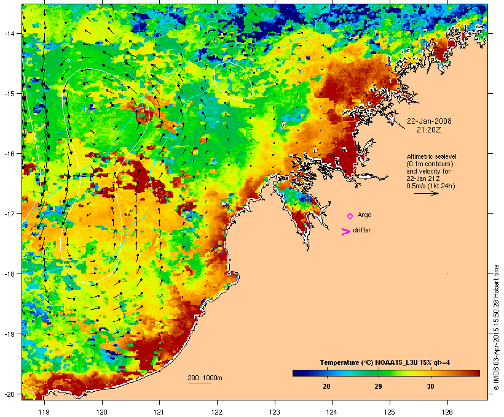Click the color bar value 29

click(378, 386)
